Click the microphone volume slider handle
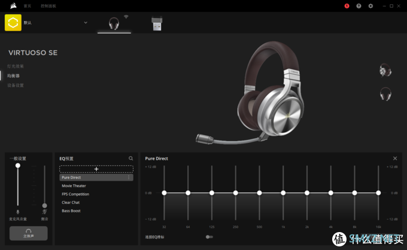The height and width of the screenshot is (250, 407). click(x=17, y=166)
